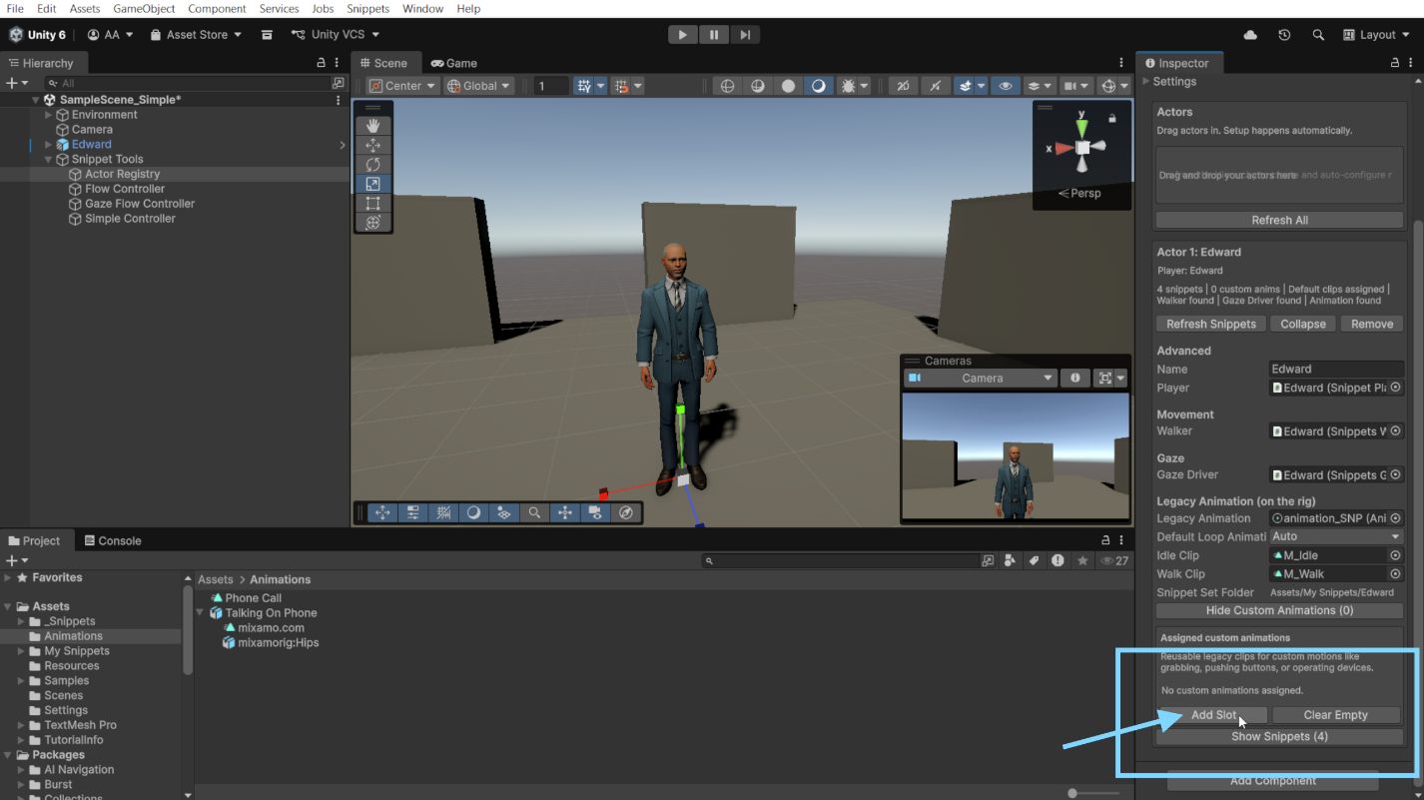Select the Hand view tool

pyautogui.click(x=372, y=125)
